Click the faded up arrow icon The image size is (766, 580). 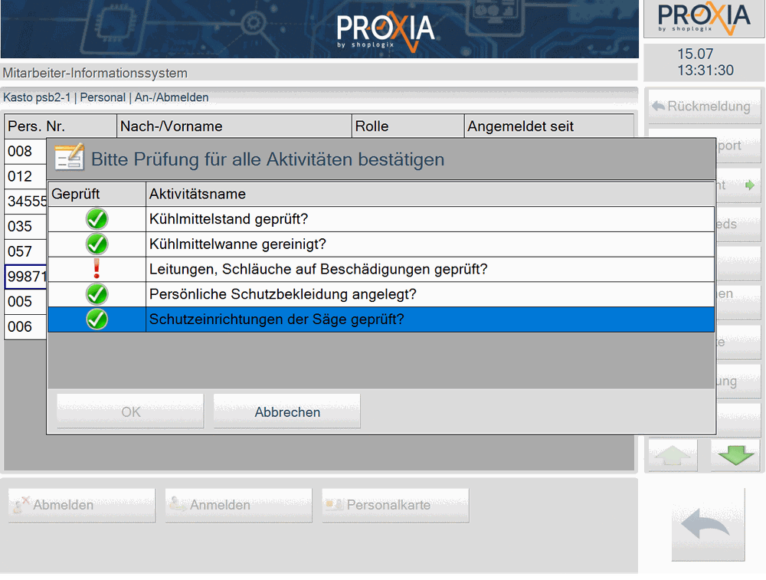pos(673,455)
